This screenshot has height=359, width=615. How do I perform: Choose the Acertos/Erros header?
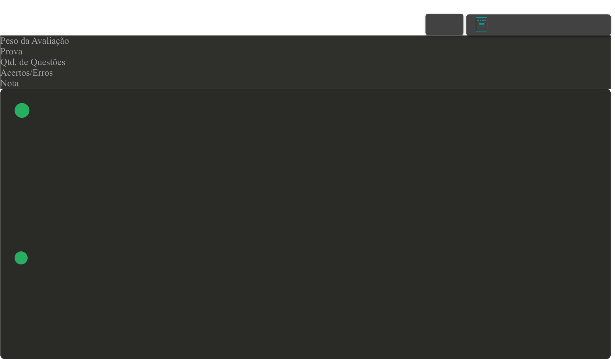click(26, 73)
